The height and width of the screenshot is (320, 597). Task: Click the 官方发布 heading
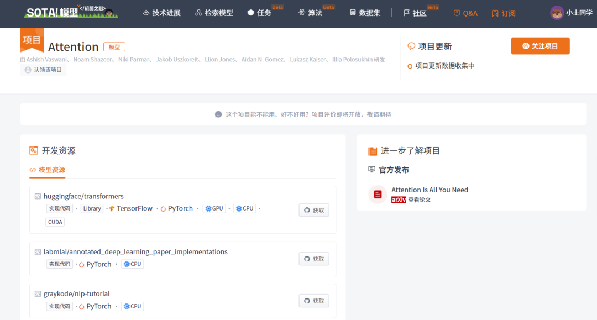394,170
